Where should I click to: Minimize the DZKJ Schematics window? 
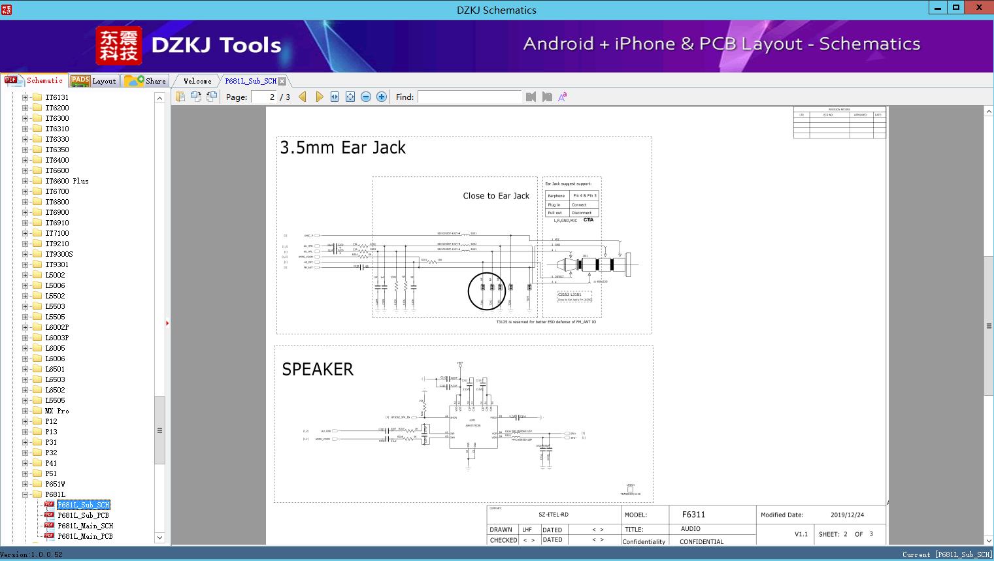click(x=938, y=7)
